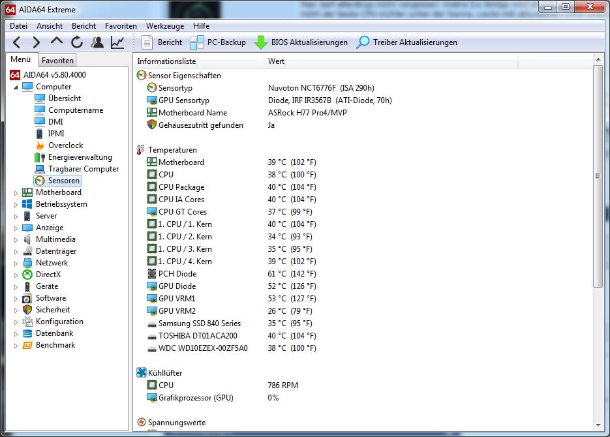Go back with the left arrow icon
This screenshot has width=610, height=437.
(16, 42)
